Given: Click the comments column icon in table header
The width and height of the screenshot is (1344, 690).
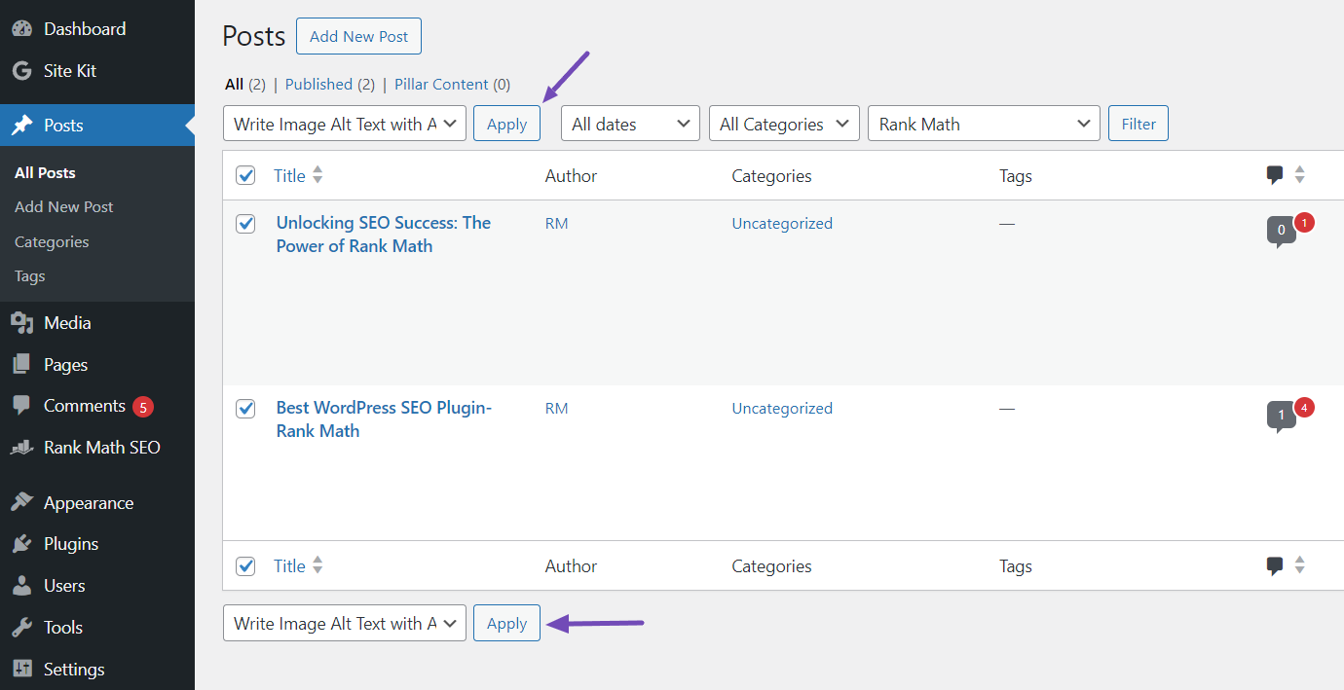Looking at the screenshot, I should point(1275,176).
